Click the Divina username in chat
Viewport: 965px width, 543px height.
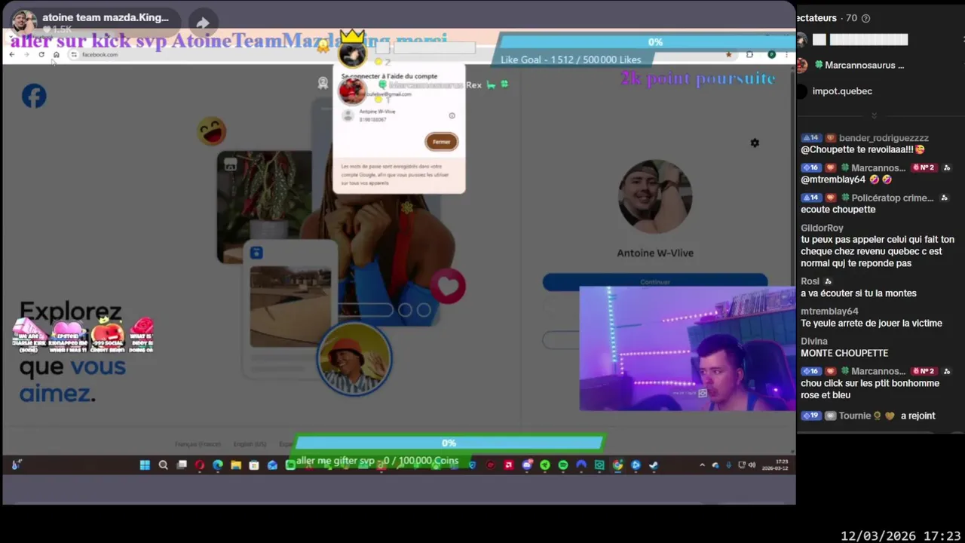point(814,341)
